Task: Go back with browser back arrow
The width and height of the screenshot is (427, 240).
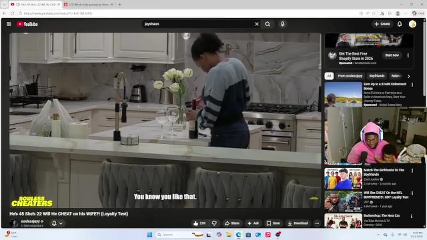Action: (4, 13)
